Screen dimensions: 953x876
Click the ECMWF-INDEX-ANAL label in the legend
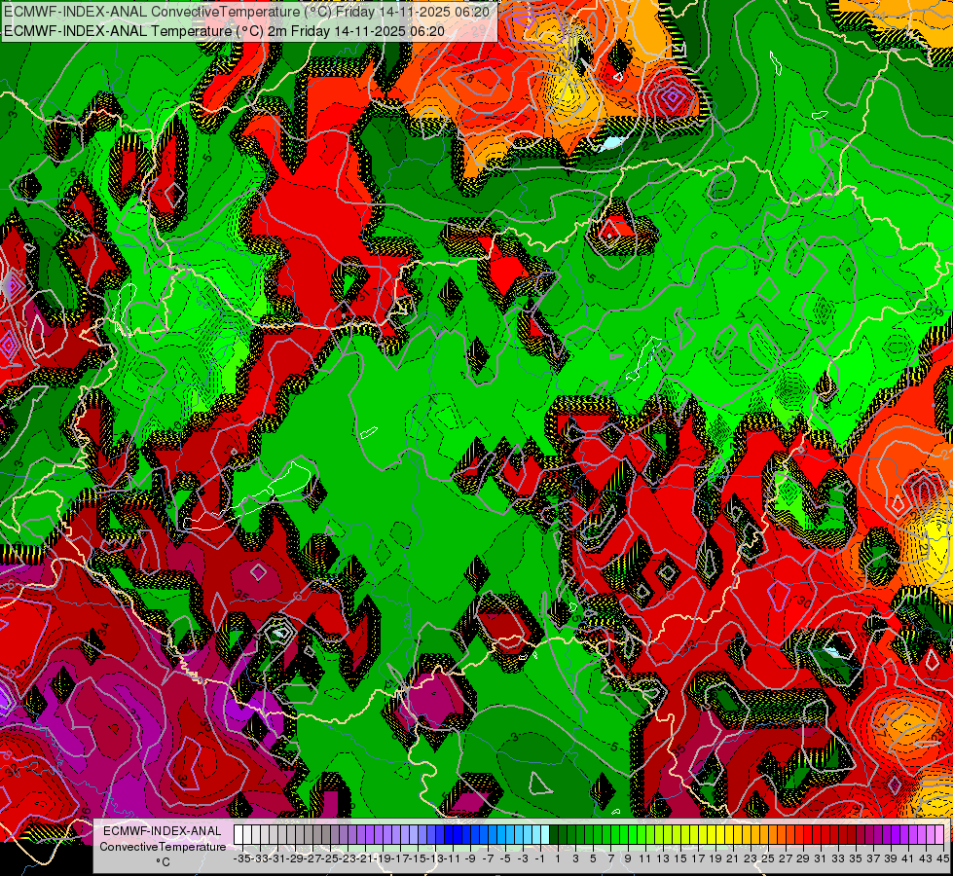tap(163, 830)
